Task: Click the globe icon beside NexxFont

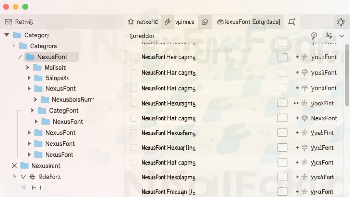Action: 305,118
